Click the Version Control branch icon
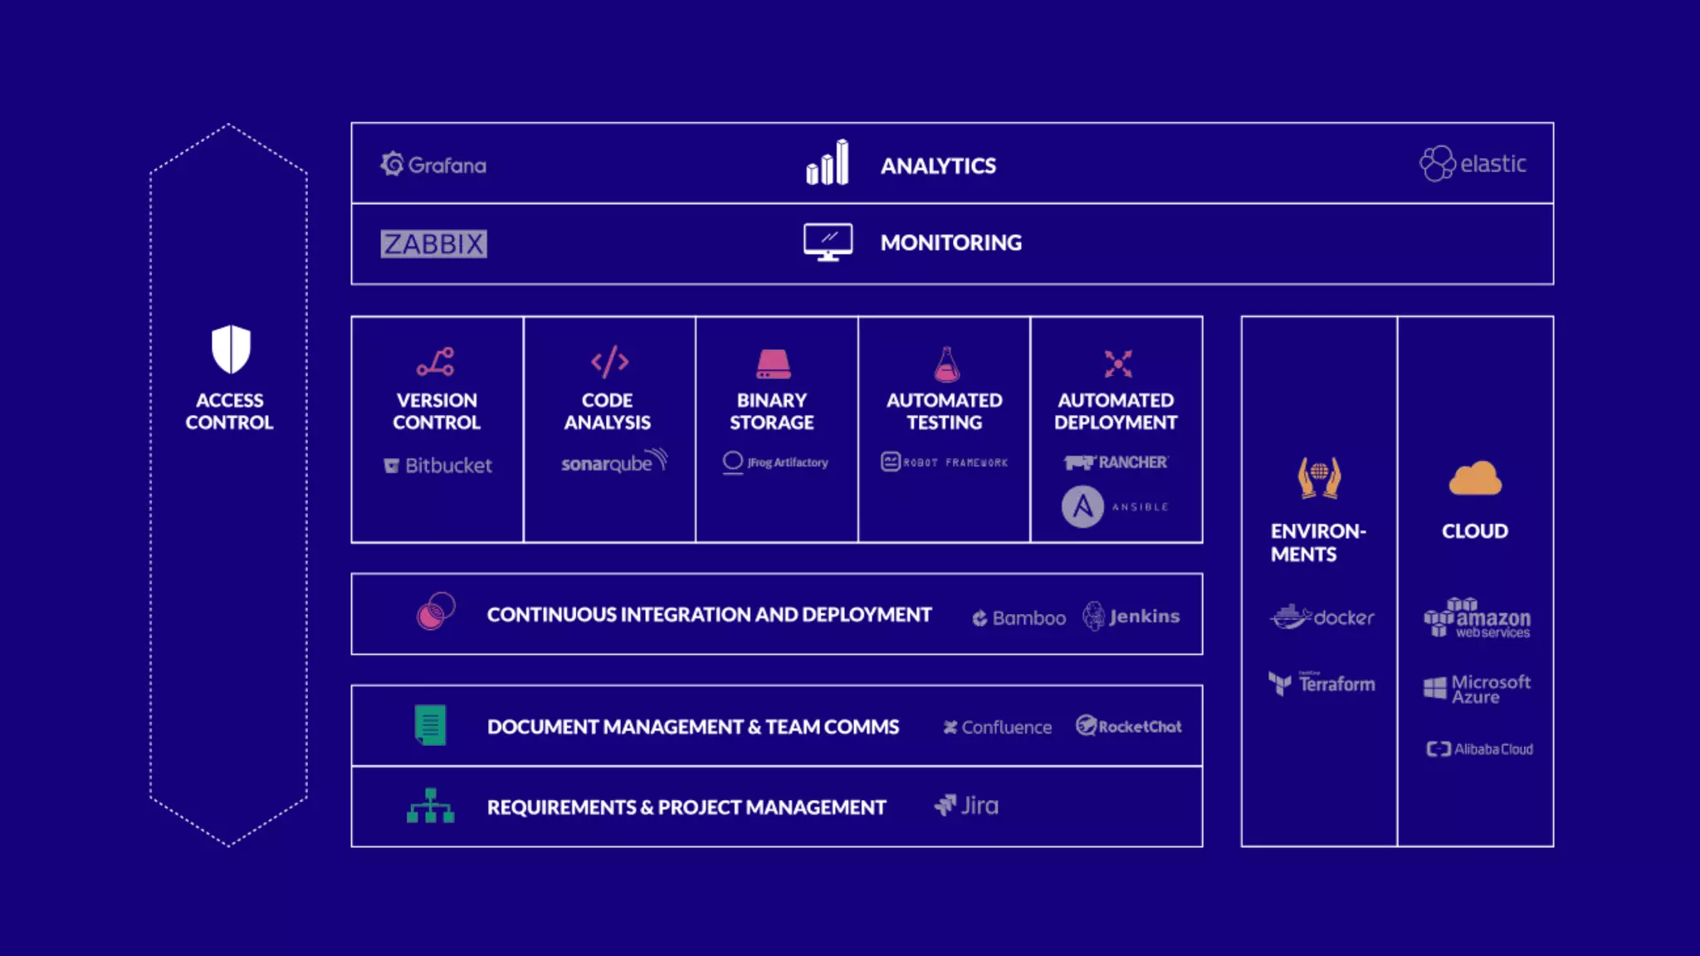1700x956 pixels. click(x=436, y=362)
